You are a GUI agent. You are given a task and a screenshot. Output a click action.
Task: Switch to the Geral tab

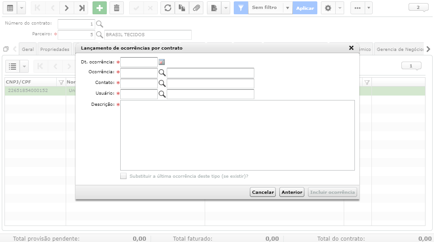pyautogui.click(x=28, y=49)
